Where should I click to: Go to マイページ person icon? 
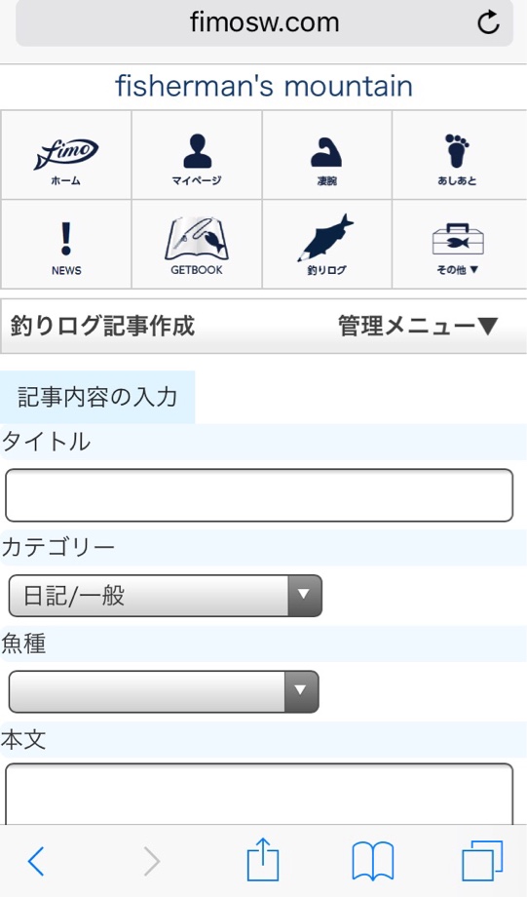[197, 156]
